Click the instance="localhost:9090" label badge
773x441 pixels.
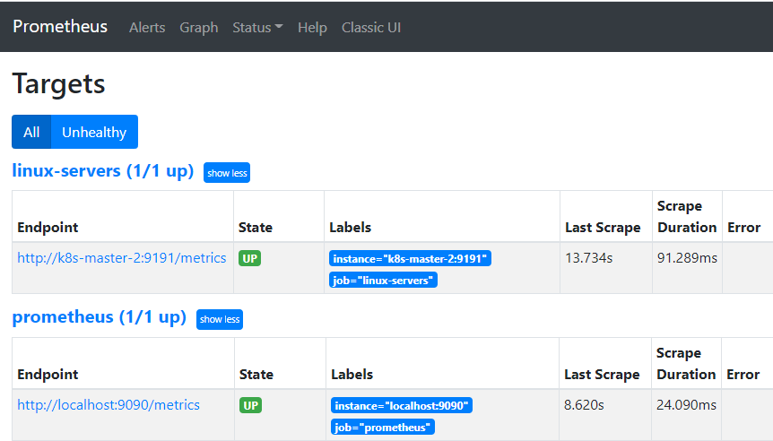point(402,405)
